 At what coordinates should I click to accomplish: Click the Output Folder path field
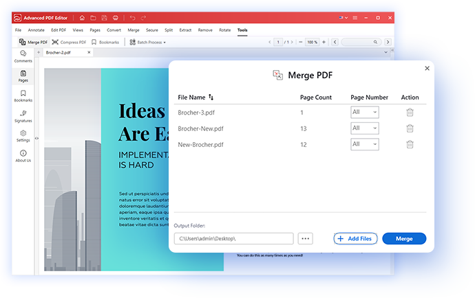coord(233,238)
